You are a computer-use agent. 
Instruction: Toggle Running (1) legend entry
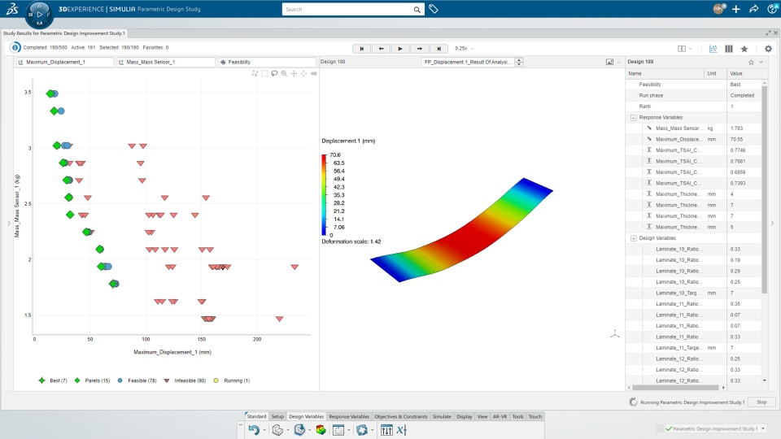pos(232,380)
